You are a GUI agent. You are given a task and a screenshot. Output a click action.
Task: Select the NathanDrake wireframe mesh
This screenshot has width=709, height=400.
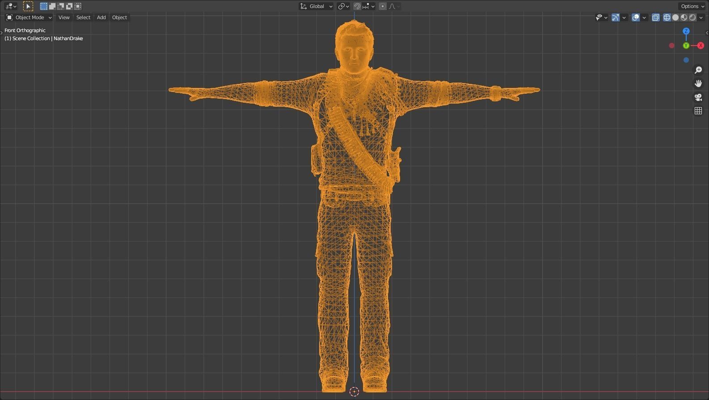pos(354,207)
